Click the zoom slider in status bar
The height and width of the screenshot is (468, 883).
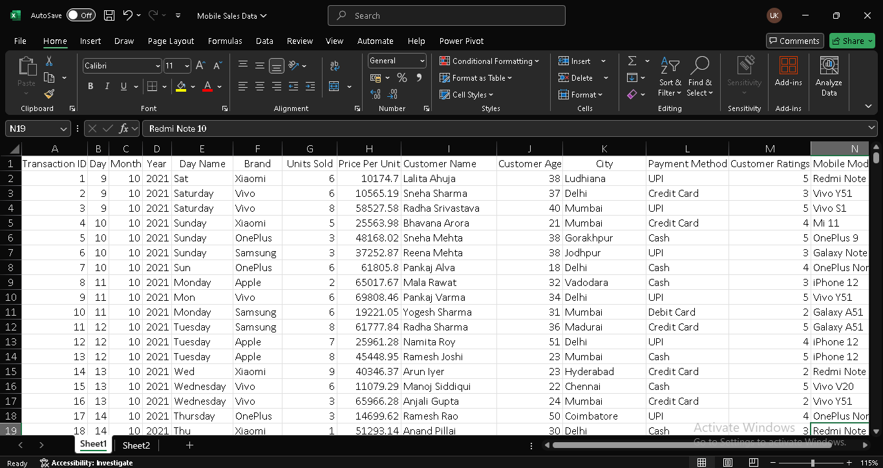[x=813, y=463]
